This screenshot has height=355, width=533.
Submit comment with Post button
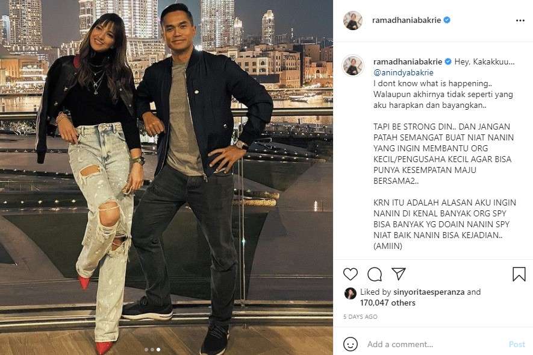(517, 344)
